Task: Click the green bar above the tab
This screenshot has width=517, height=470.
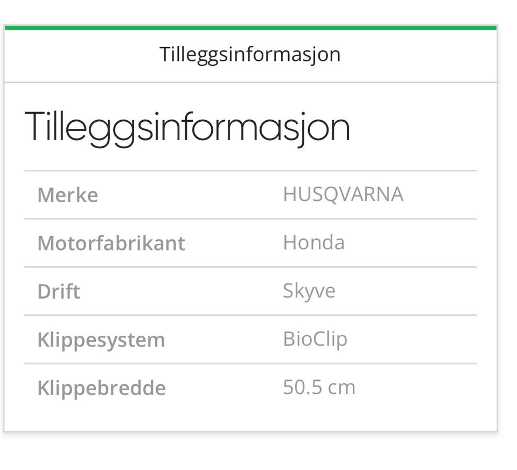Action: click(250, 27)
